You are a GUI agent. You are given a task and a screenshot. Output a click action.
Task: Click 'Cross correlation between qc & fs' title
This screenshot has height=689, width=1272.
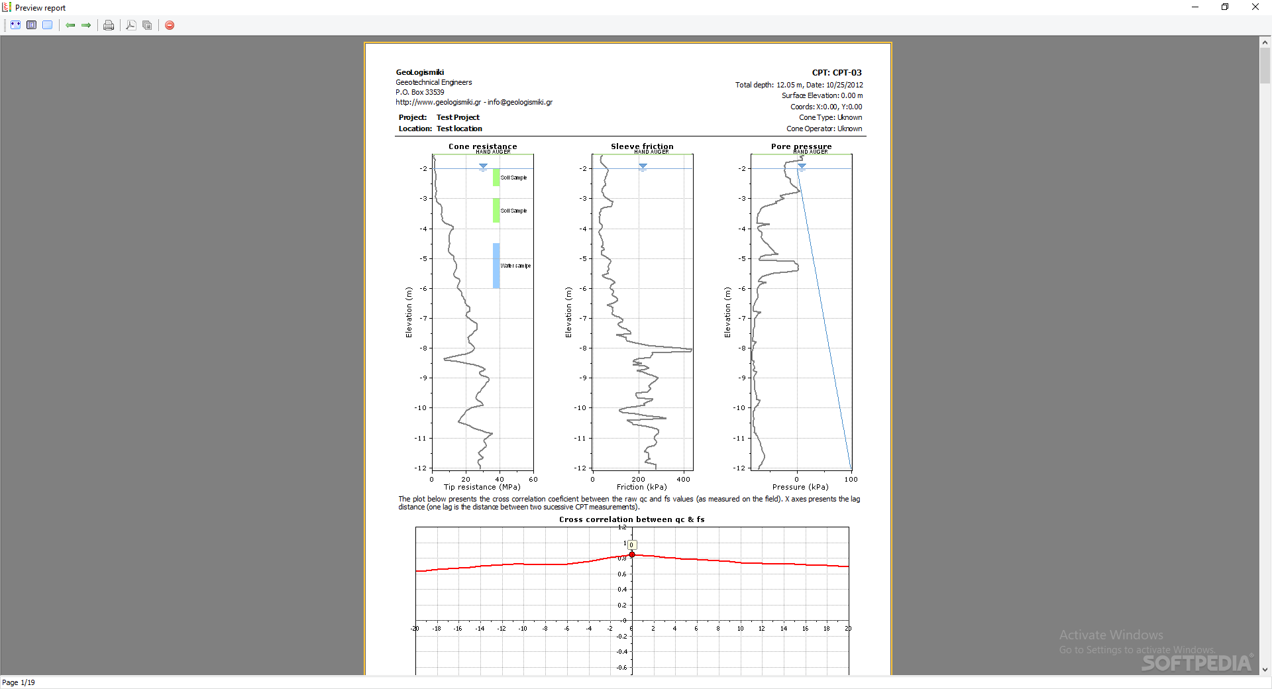631,519
